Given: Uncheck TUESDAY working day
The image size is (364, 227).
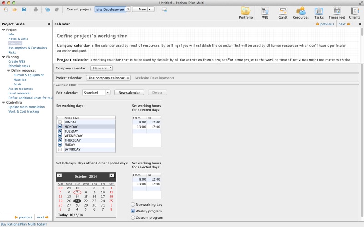Looking at the screenshot, I should [x=60, y=131].
